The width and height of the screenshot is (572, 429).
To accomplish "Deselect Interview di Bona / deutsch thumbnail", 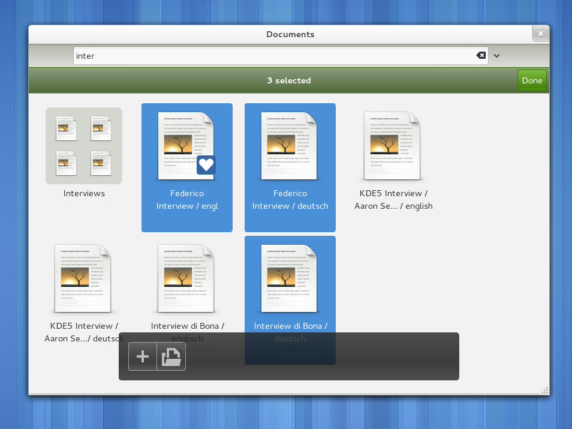I will (x=289, y=278).
